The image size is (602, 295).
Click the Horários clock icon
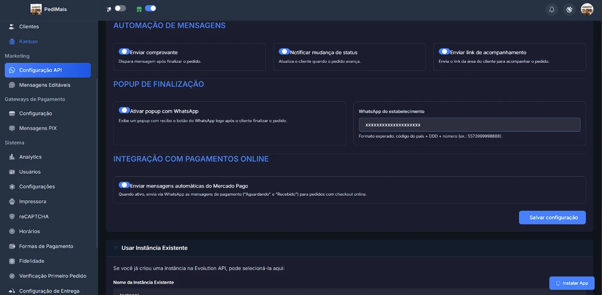[x=12, y=231]
